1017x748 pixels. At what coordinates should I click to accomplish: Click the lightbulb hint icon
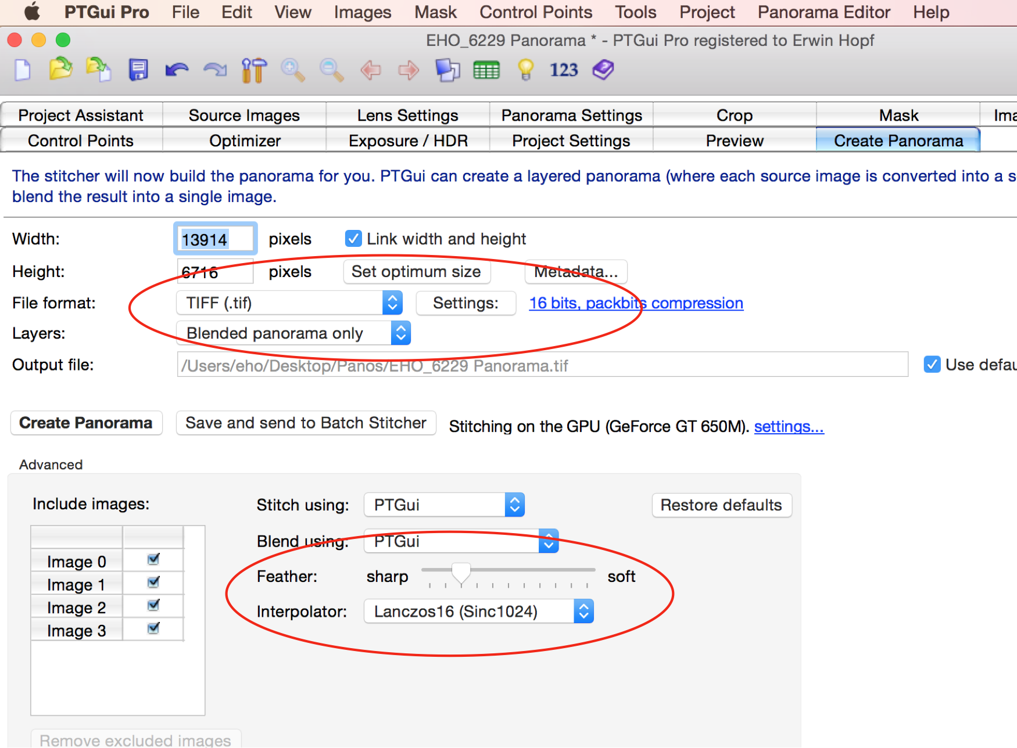coord(525,70)
